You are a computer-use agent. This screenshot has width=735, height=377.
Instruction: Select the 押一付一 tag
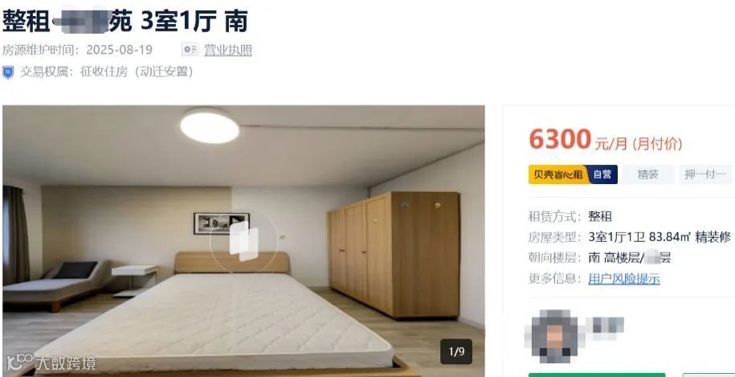(x=705, y=174)
